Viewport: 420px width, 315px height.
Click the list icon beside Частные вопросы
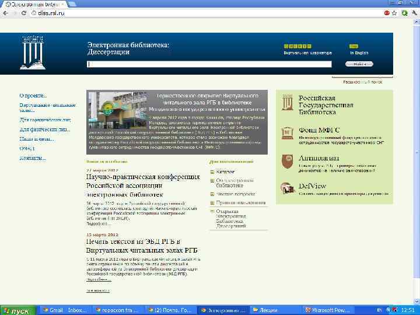click(x=212, y=194)
